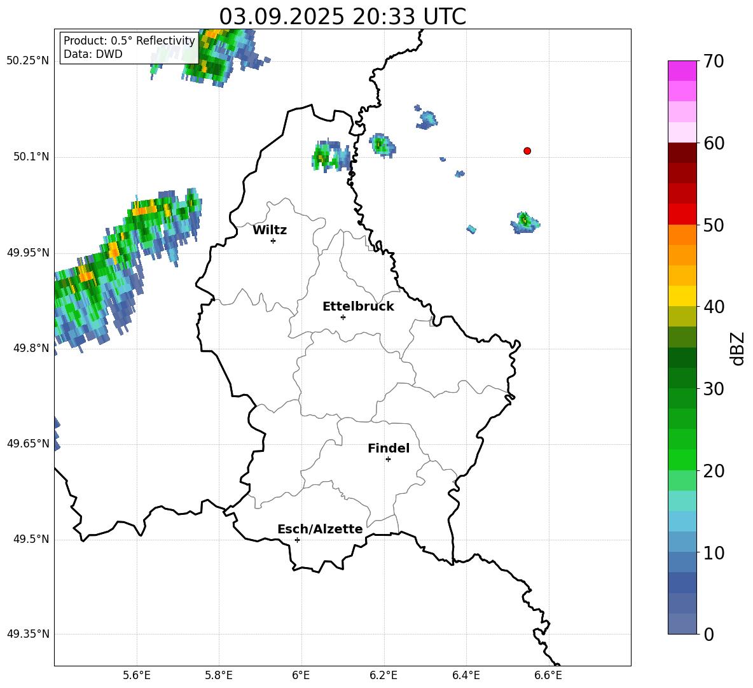
Task: Pick the bright red colorbar swatch above 50
Action: coord(682,214)
